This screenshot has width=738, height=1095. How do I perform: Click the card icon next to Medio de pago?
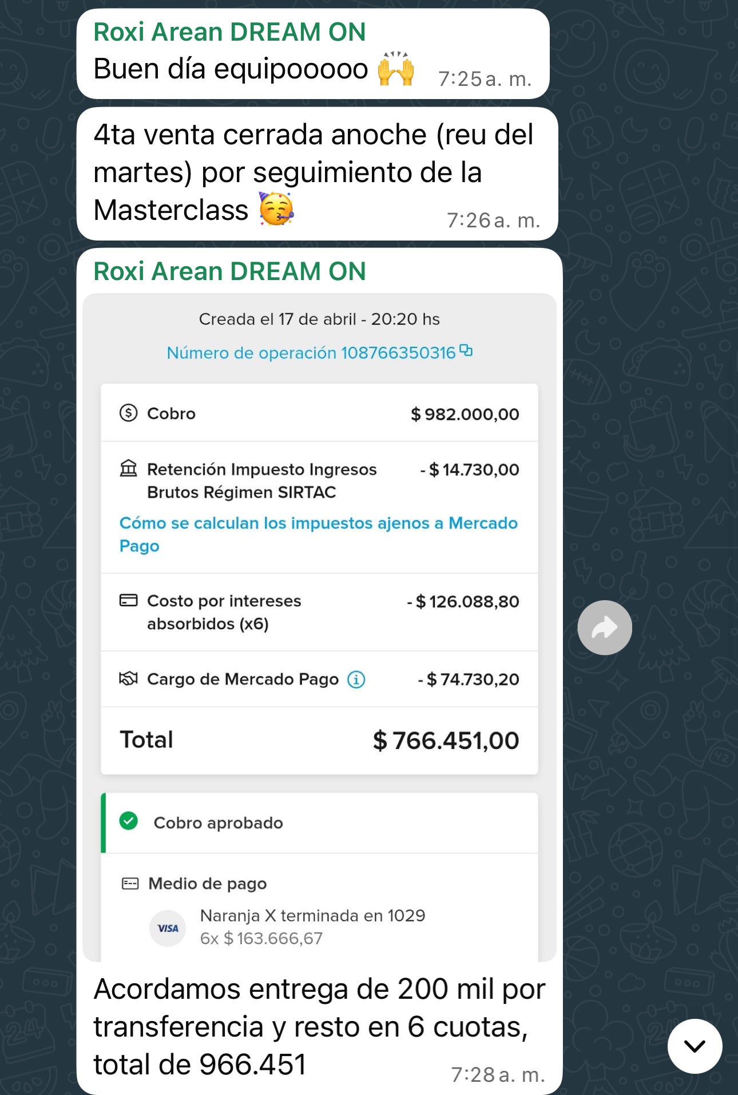coord(129,883)
